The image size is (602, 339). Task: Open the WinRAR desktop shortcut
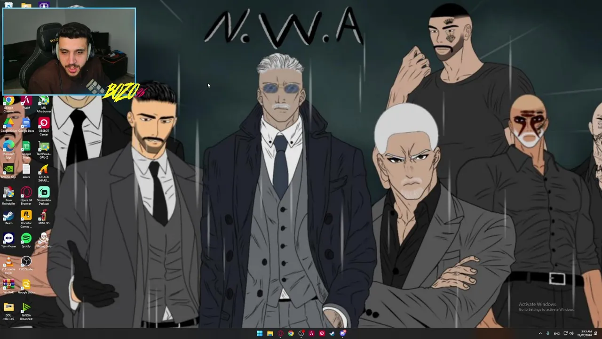tap(8, 286)
